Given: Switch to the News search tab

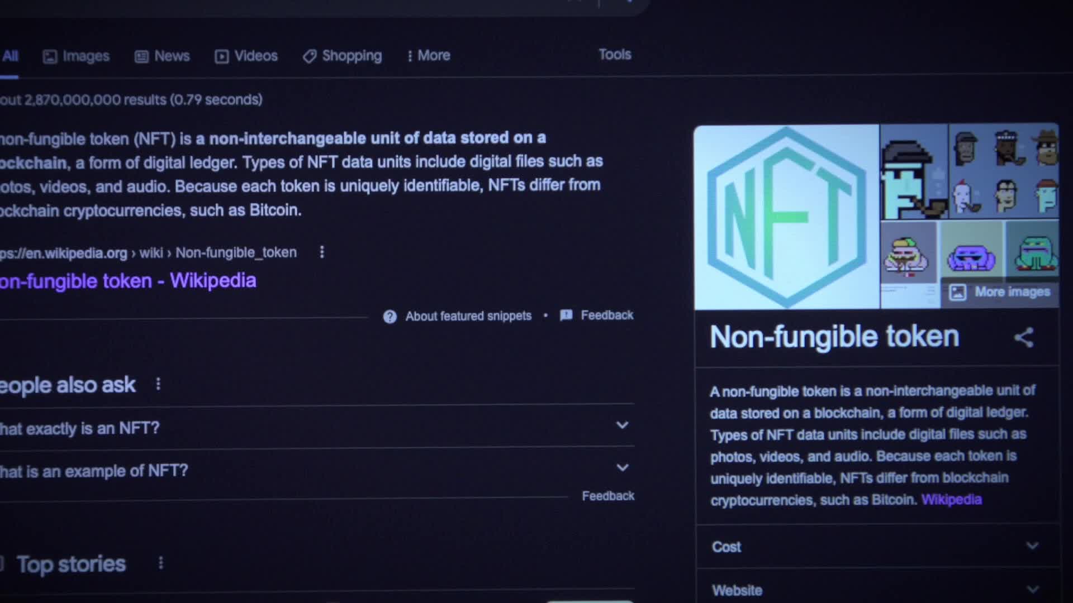Looking at the screenshot, I should [x=162, y=56].
